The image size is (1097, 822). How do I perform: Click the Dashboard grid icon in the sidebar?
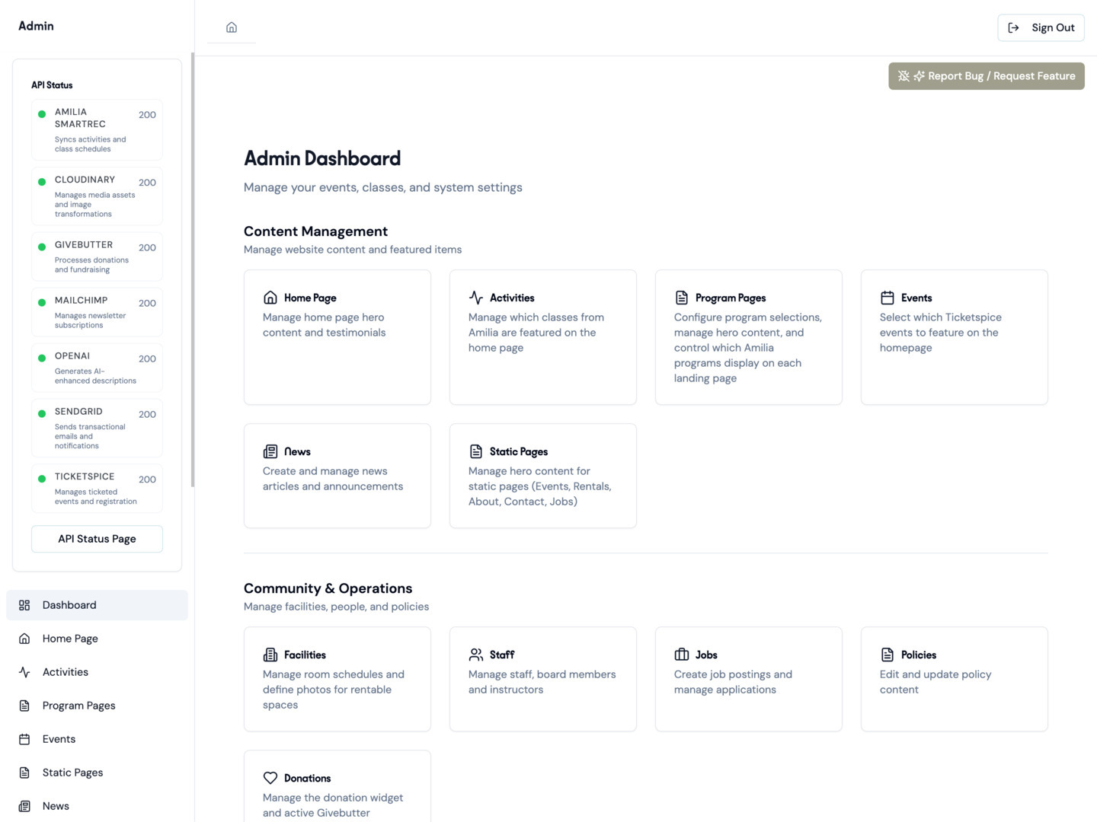click(24, 605)
